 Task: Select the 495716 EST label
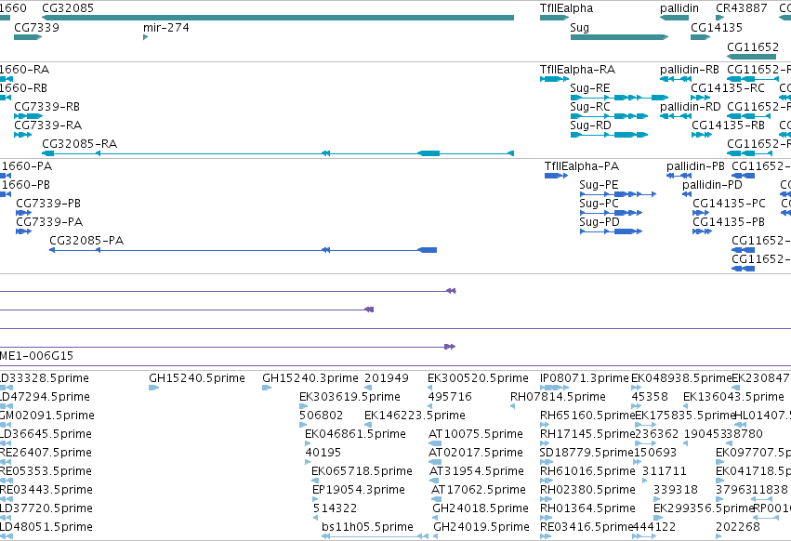point(450,397)
